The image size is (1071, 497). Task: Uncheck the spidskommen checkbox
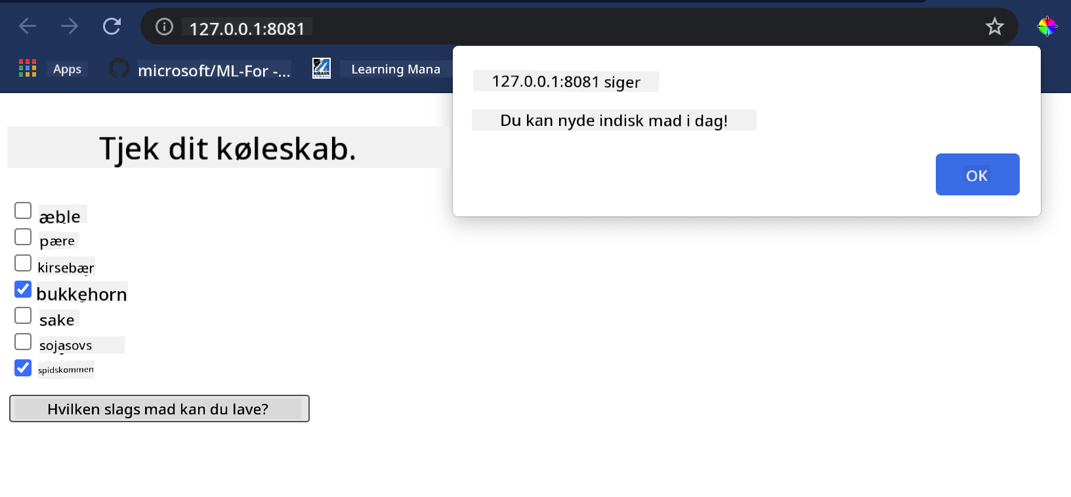(23, 368)
